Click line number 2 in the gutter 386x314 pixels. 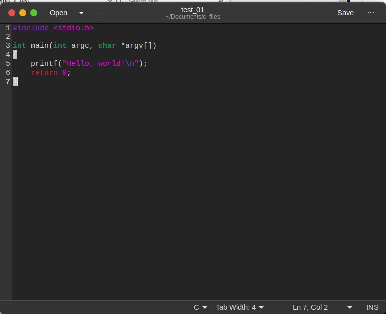click(8, 37)
